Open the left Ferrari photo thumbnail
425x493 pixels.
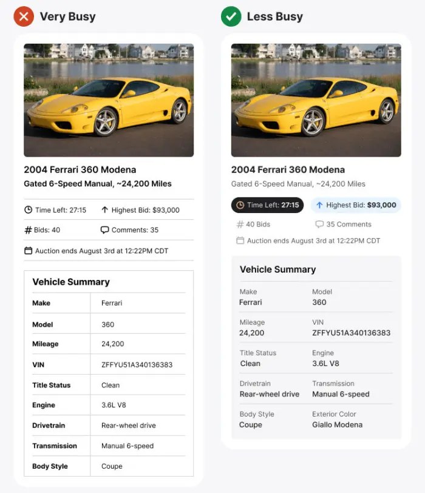(x=109, y=100)
